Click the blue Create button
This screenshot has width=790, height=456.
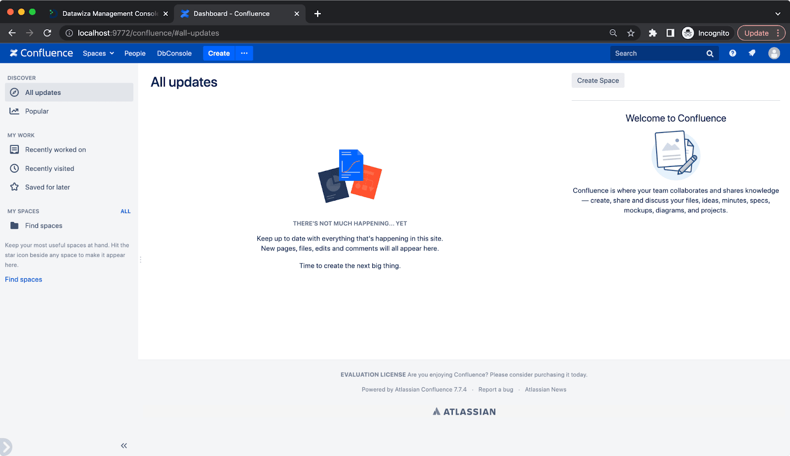(219, 53)
